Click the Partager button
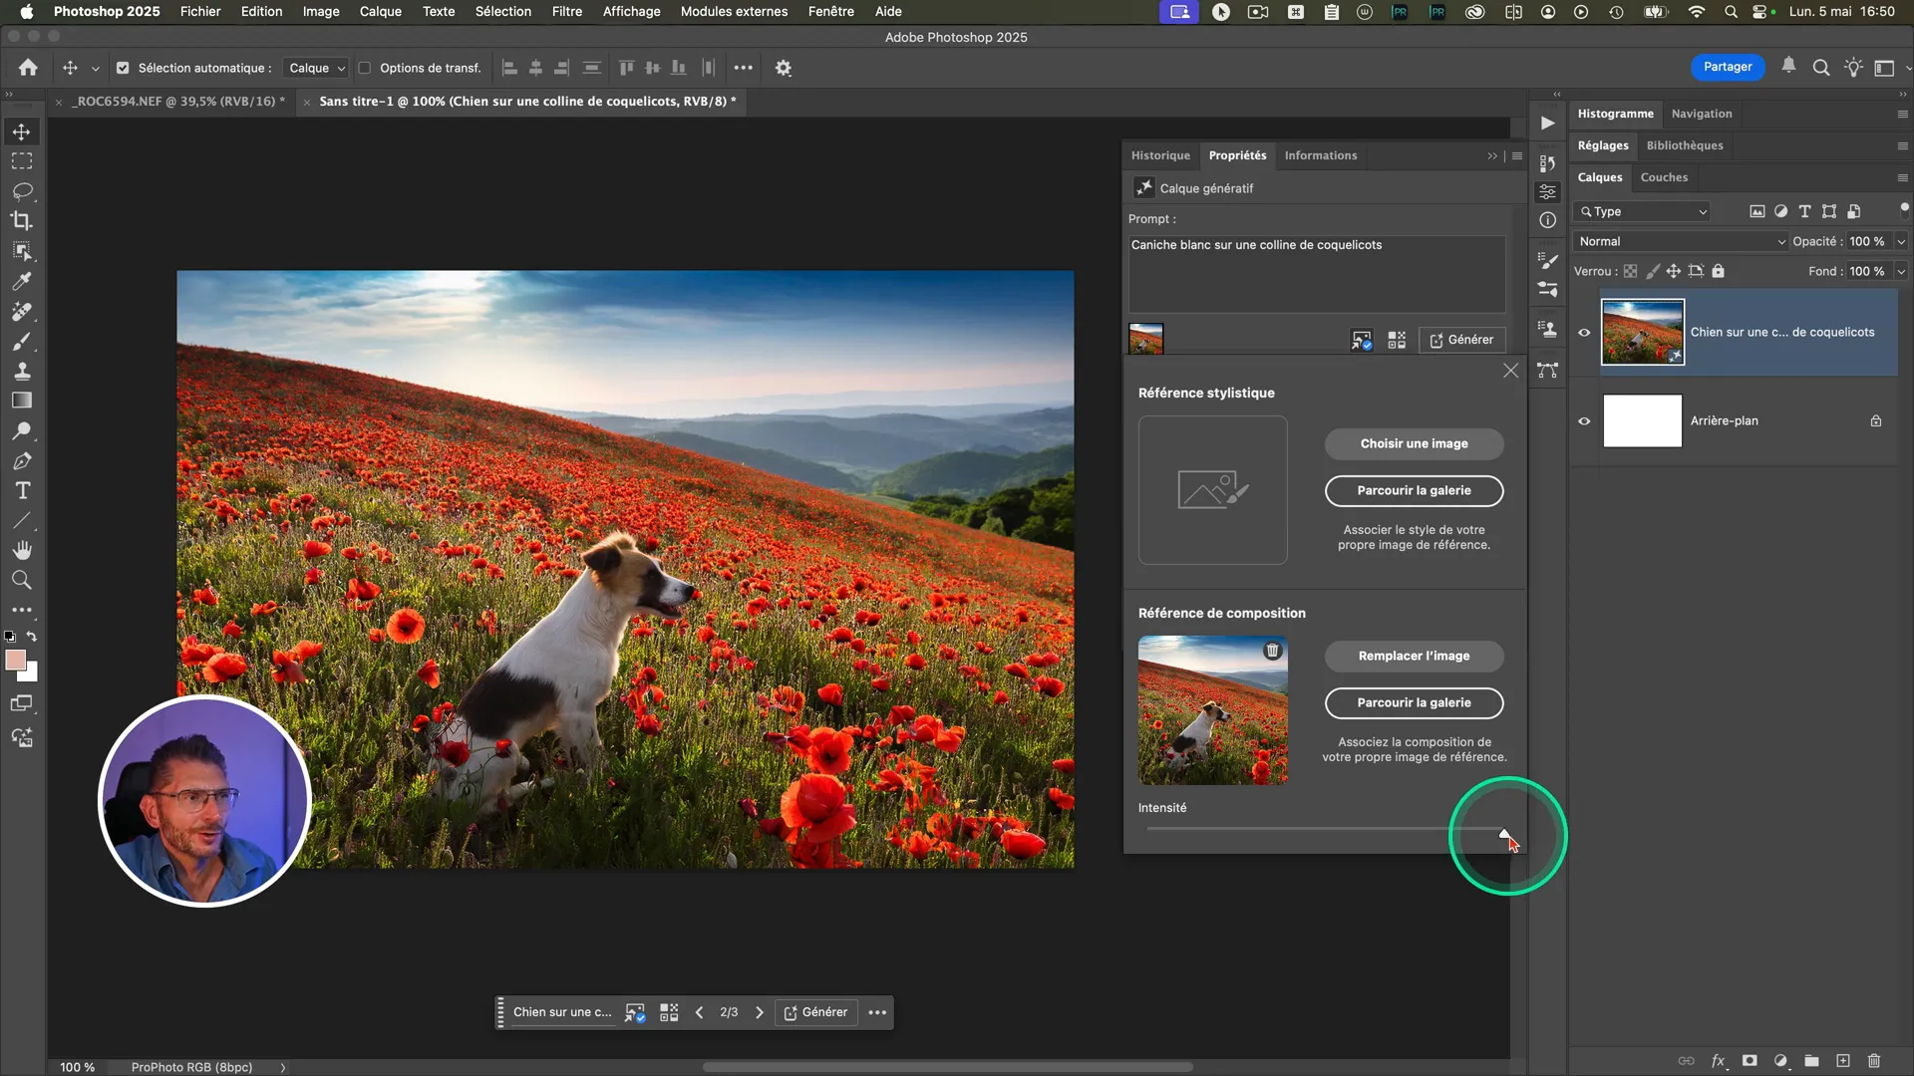 pyautogui.click(x=1727, y=67)
